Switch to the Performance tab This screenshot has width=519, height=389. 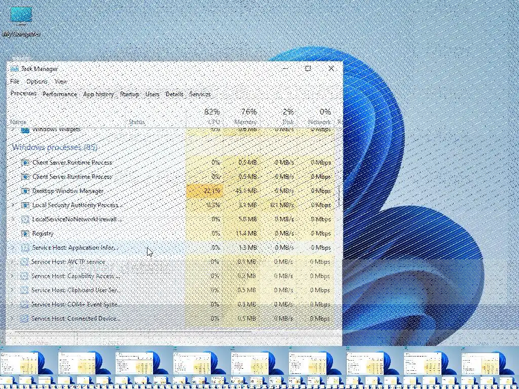point(60,94)
